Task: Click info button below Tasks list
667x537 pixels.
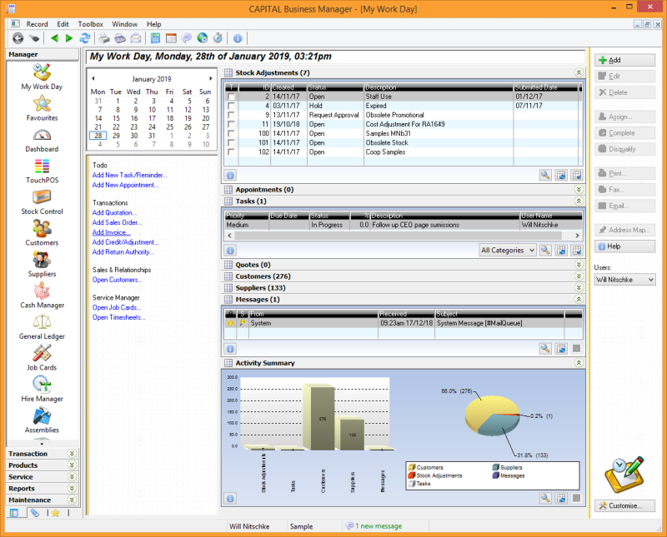Action: 230,251
